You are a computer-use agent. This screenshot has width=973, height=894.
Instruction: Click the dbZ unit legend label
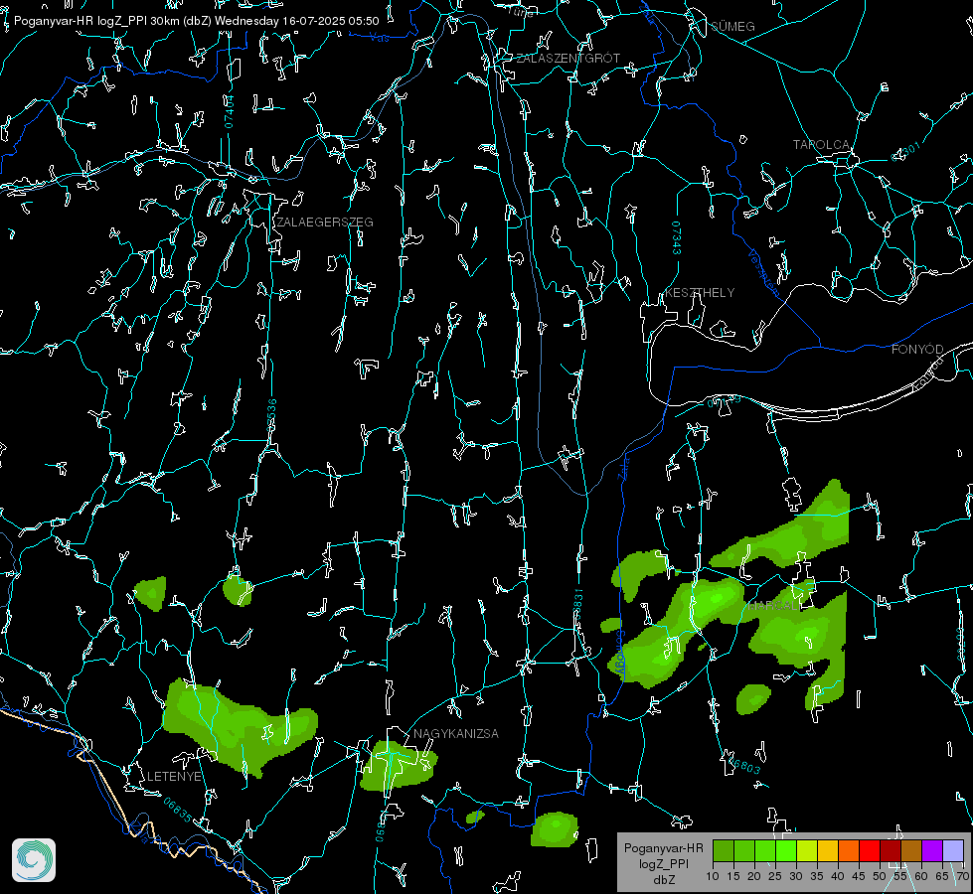(x=664, y=880)
